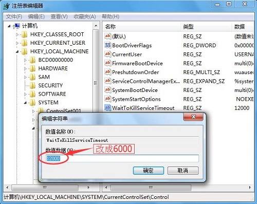Click the REG_EXPAND_SZ type cell
Screen dimensions: 257x204
(x=204, y=81)
